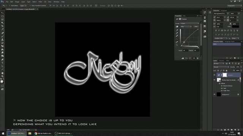Image resolution: width=243 pixels, height=136 pixels.
Task: Delete the Curves adjustment layer icon
Action: click(197, 58)
